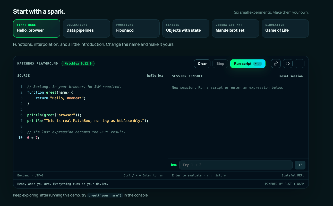This screenshot has width=333, height=206.
Task: Click the SESSION CONSOLE panel header
Action: point(187,76)
